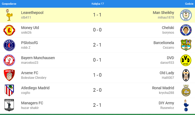195x115 pixels.
Task: Open the Man Sheikhy club badge
Action: pos(186,15)
